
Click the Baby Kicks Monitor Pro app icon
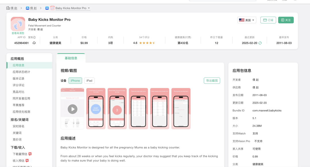18,24
